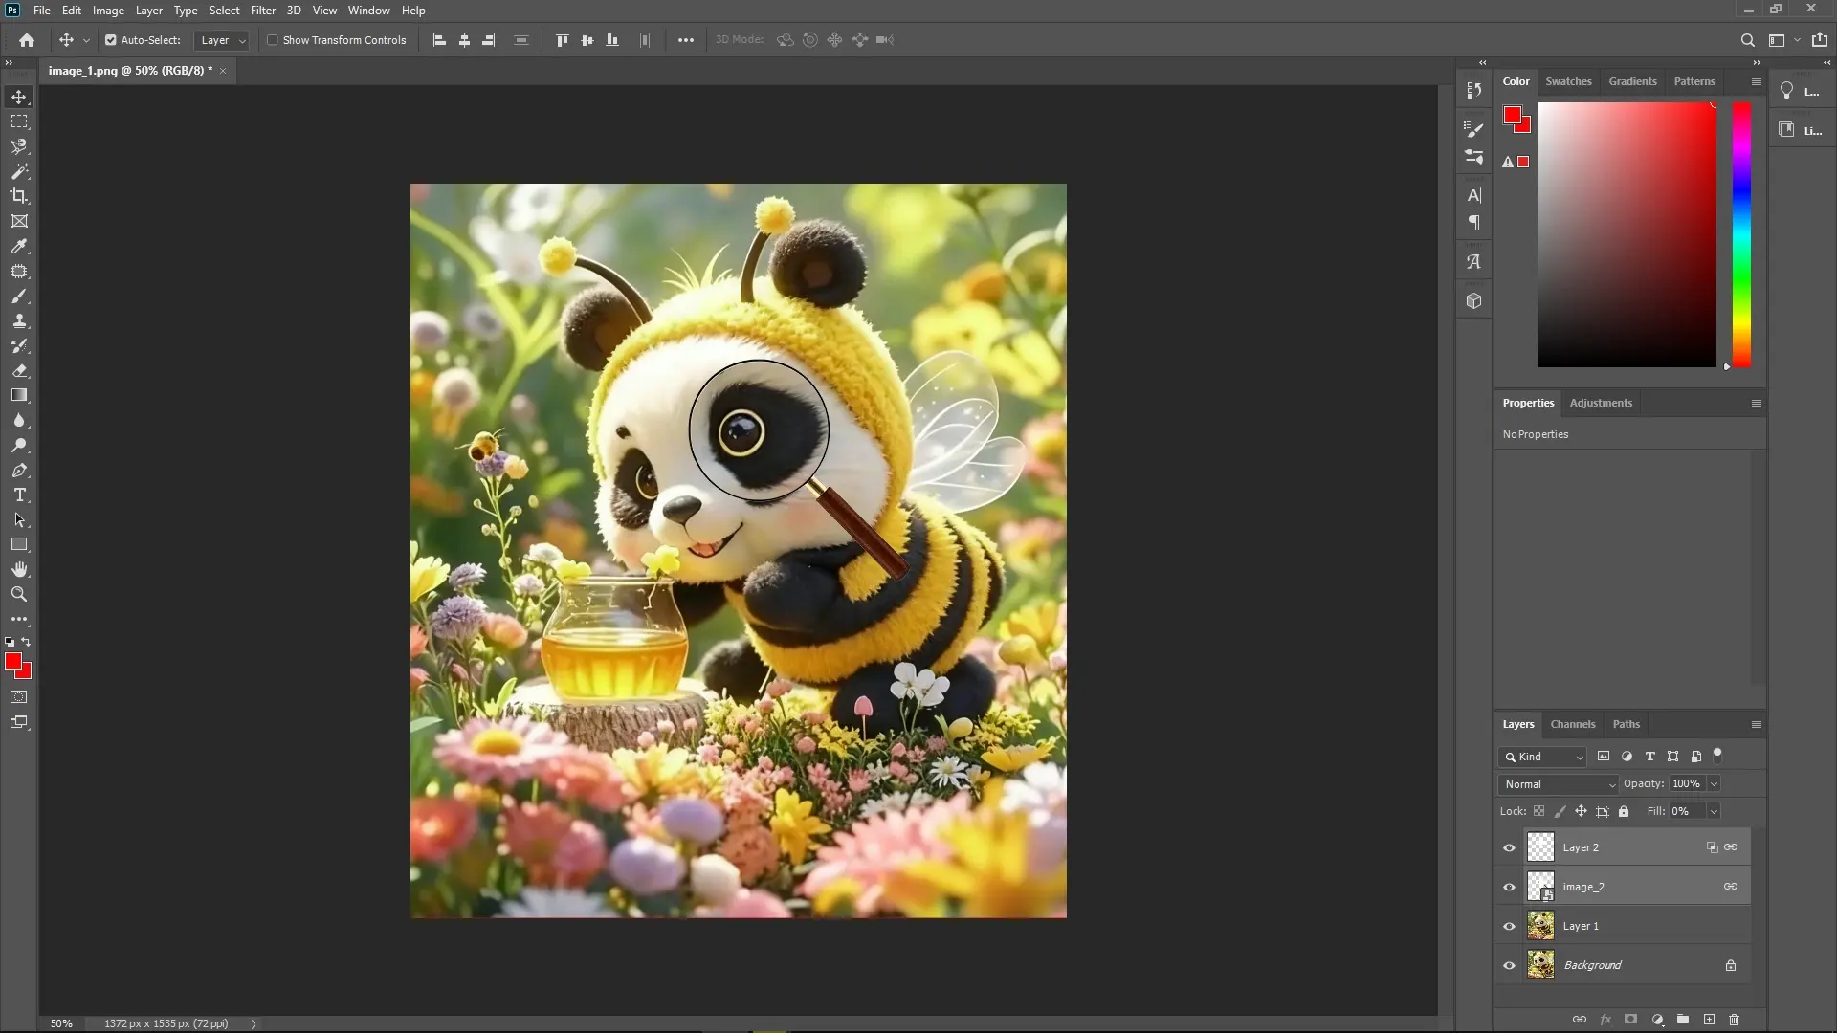Select the Hand tool
Image resolution: width=1837 pixels, height=1033 pixels.
[x=19, y=568]
